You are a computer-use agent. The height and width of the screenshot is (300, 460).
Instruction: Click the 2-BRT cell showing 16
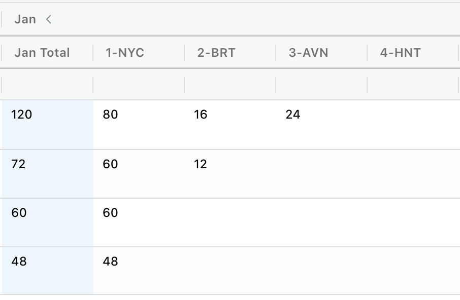click(201, 115)
